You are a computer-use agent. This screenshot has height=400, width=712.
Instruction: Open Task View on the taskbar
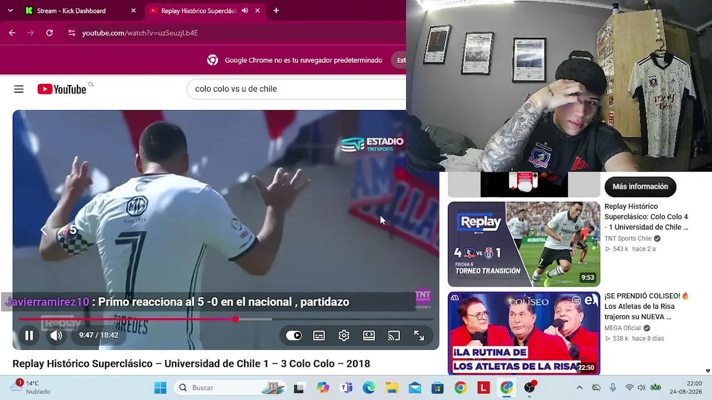(x=299, y=388)
